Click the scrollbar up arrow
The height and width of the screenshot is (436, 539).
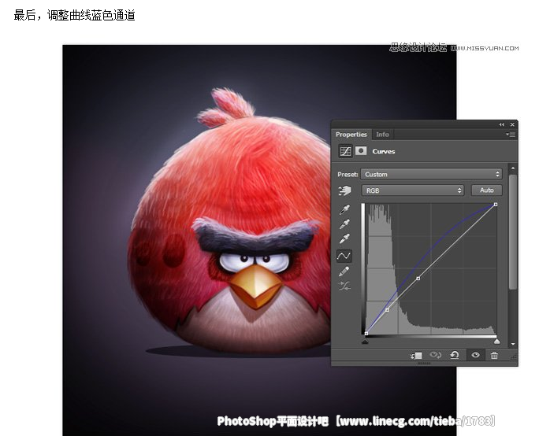tap(513, 168)
